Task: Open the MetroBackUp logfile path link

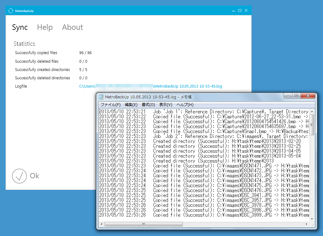Action: coord(151,86)
